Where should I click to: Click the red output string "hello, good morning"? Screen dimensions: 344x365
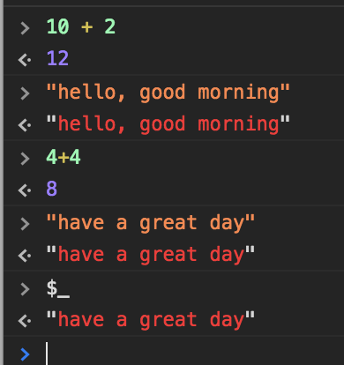tap(168, 124)
